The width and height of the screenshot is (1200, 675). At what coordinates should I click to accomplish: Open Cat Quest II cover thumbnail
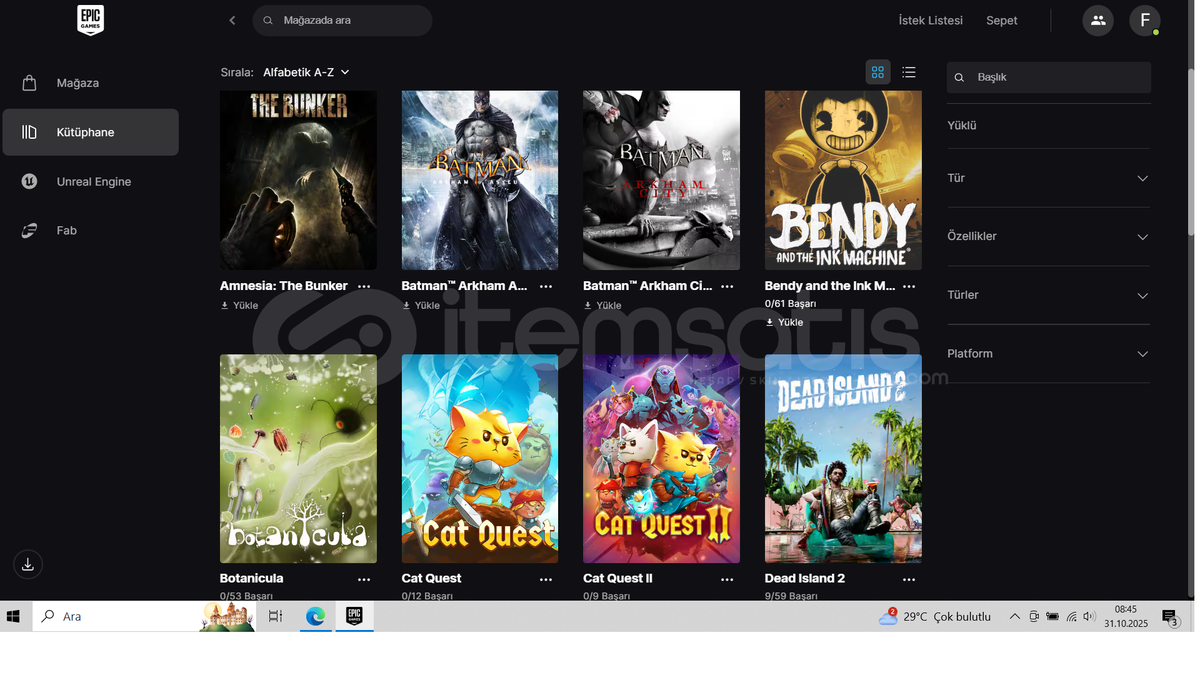[x=661, y=459]
